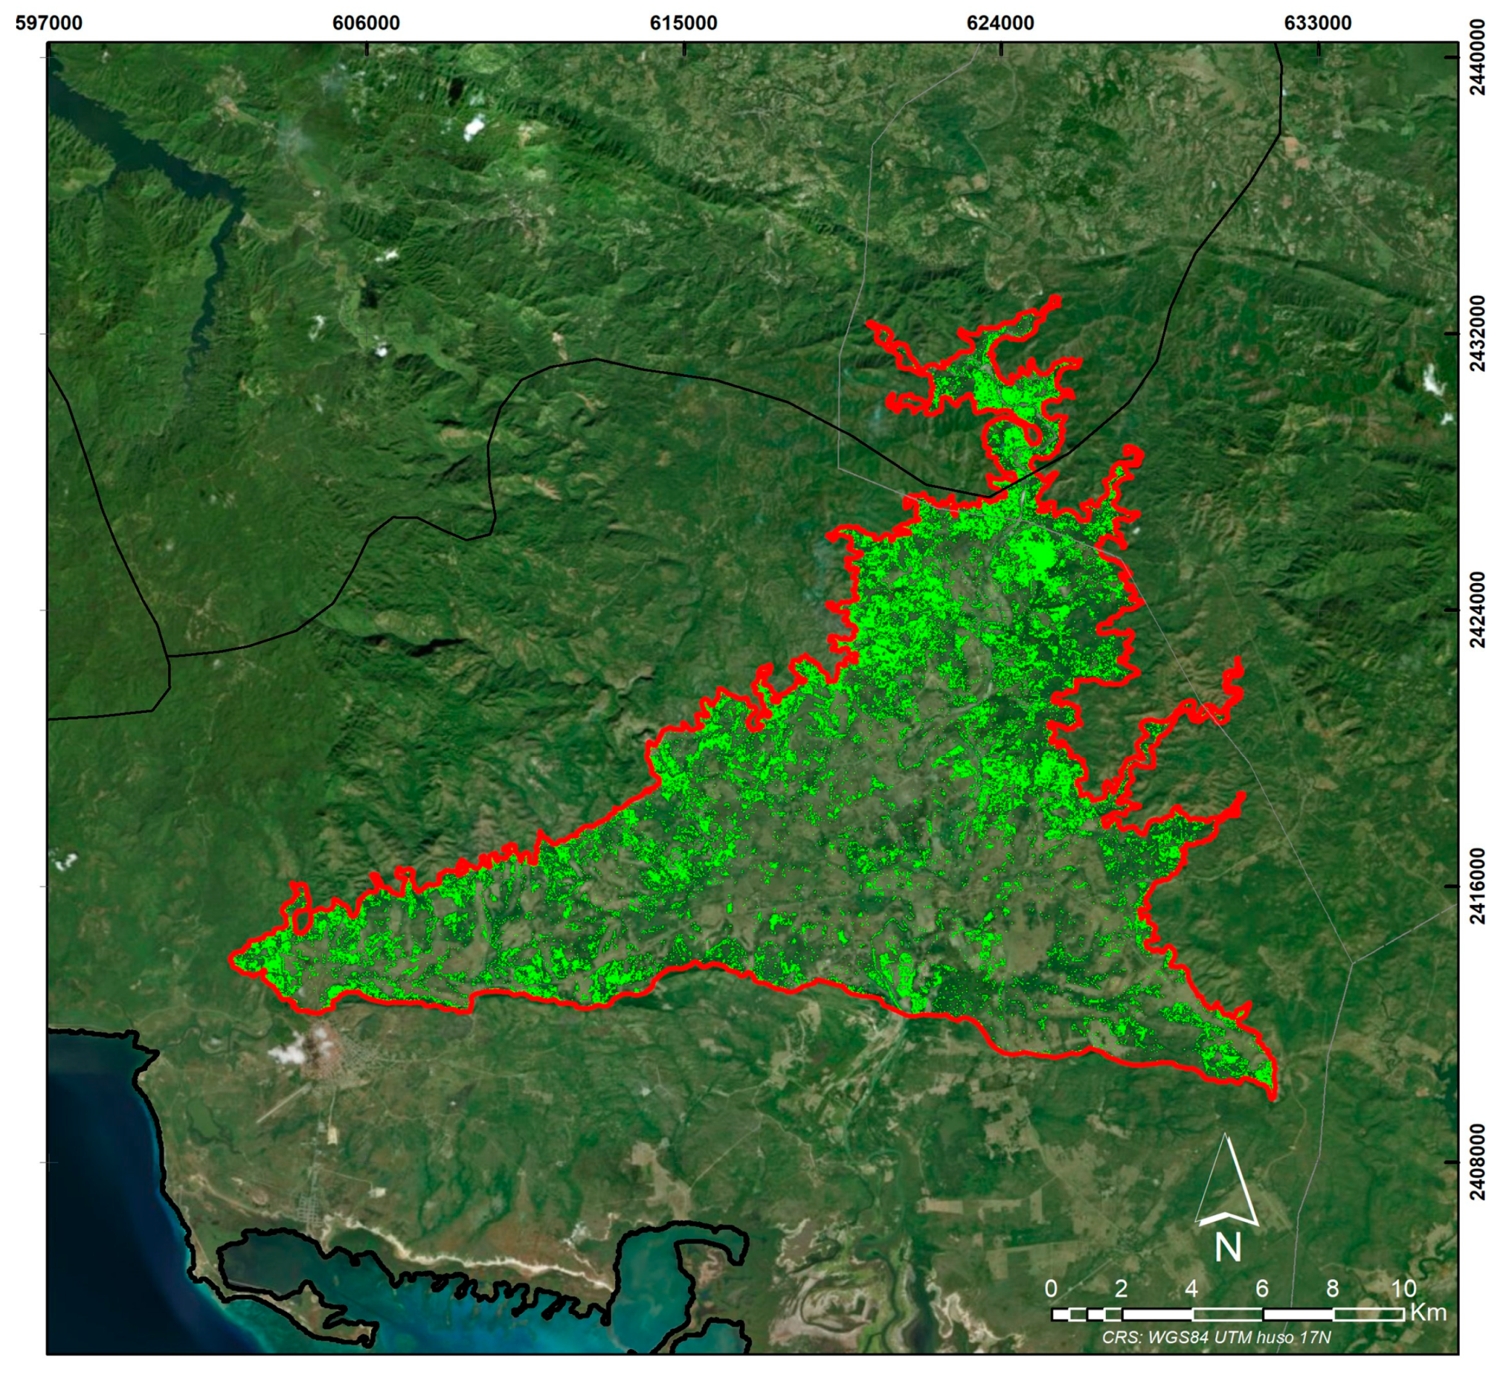Click the CRS WGS84 UTM text
The height and width of the screenshot is (1375, 1506).
(x=1216, y=1337)
